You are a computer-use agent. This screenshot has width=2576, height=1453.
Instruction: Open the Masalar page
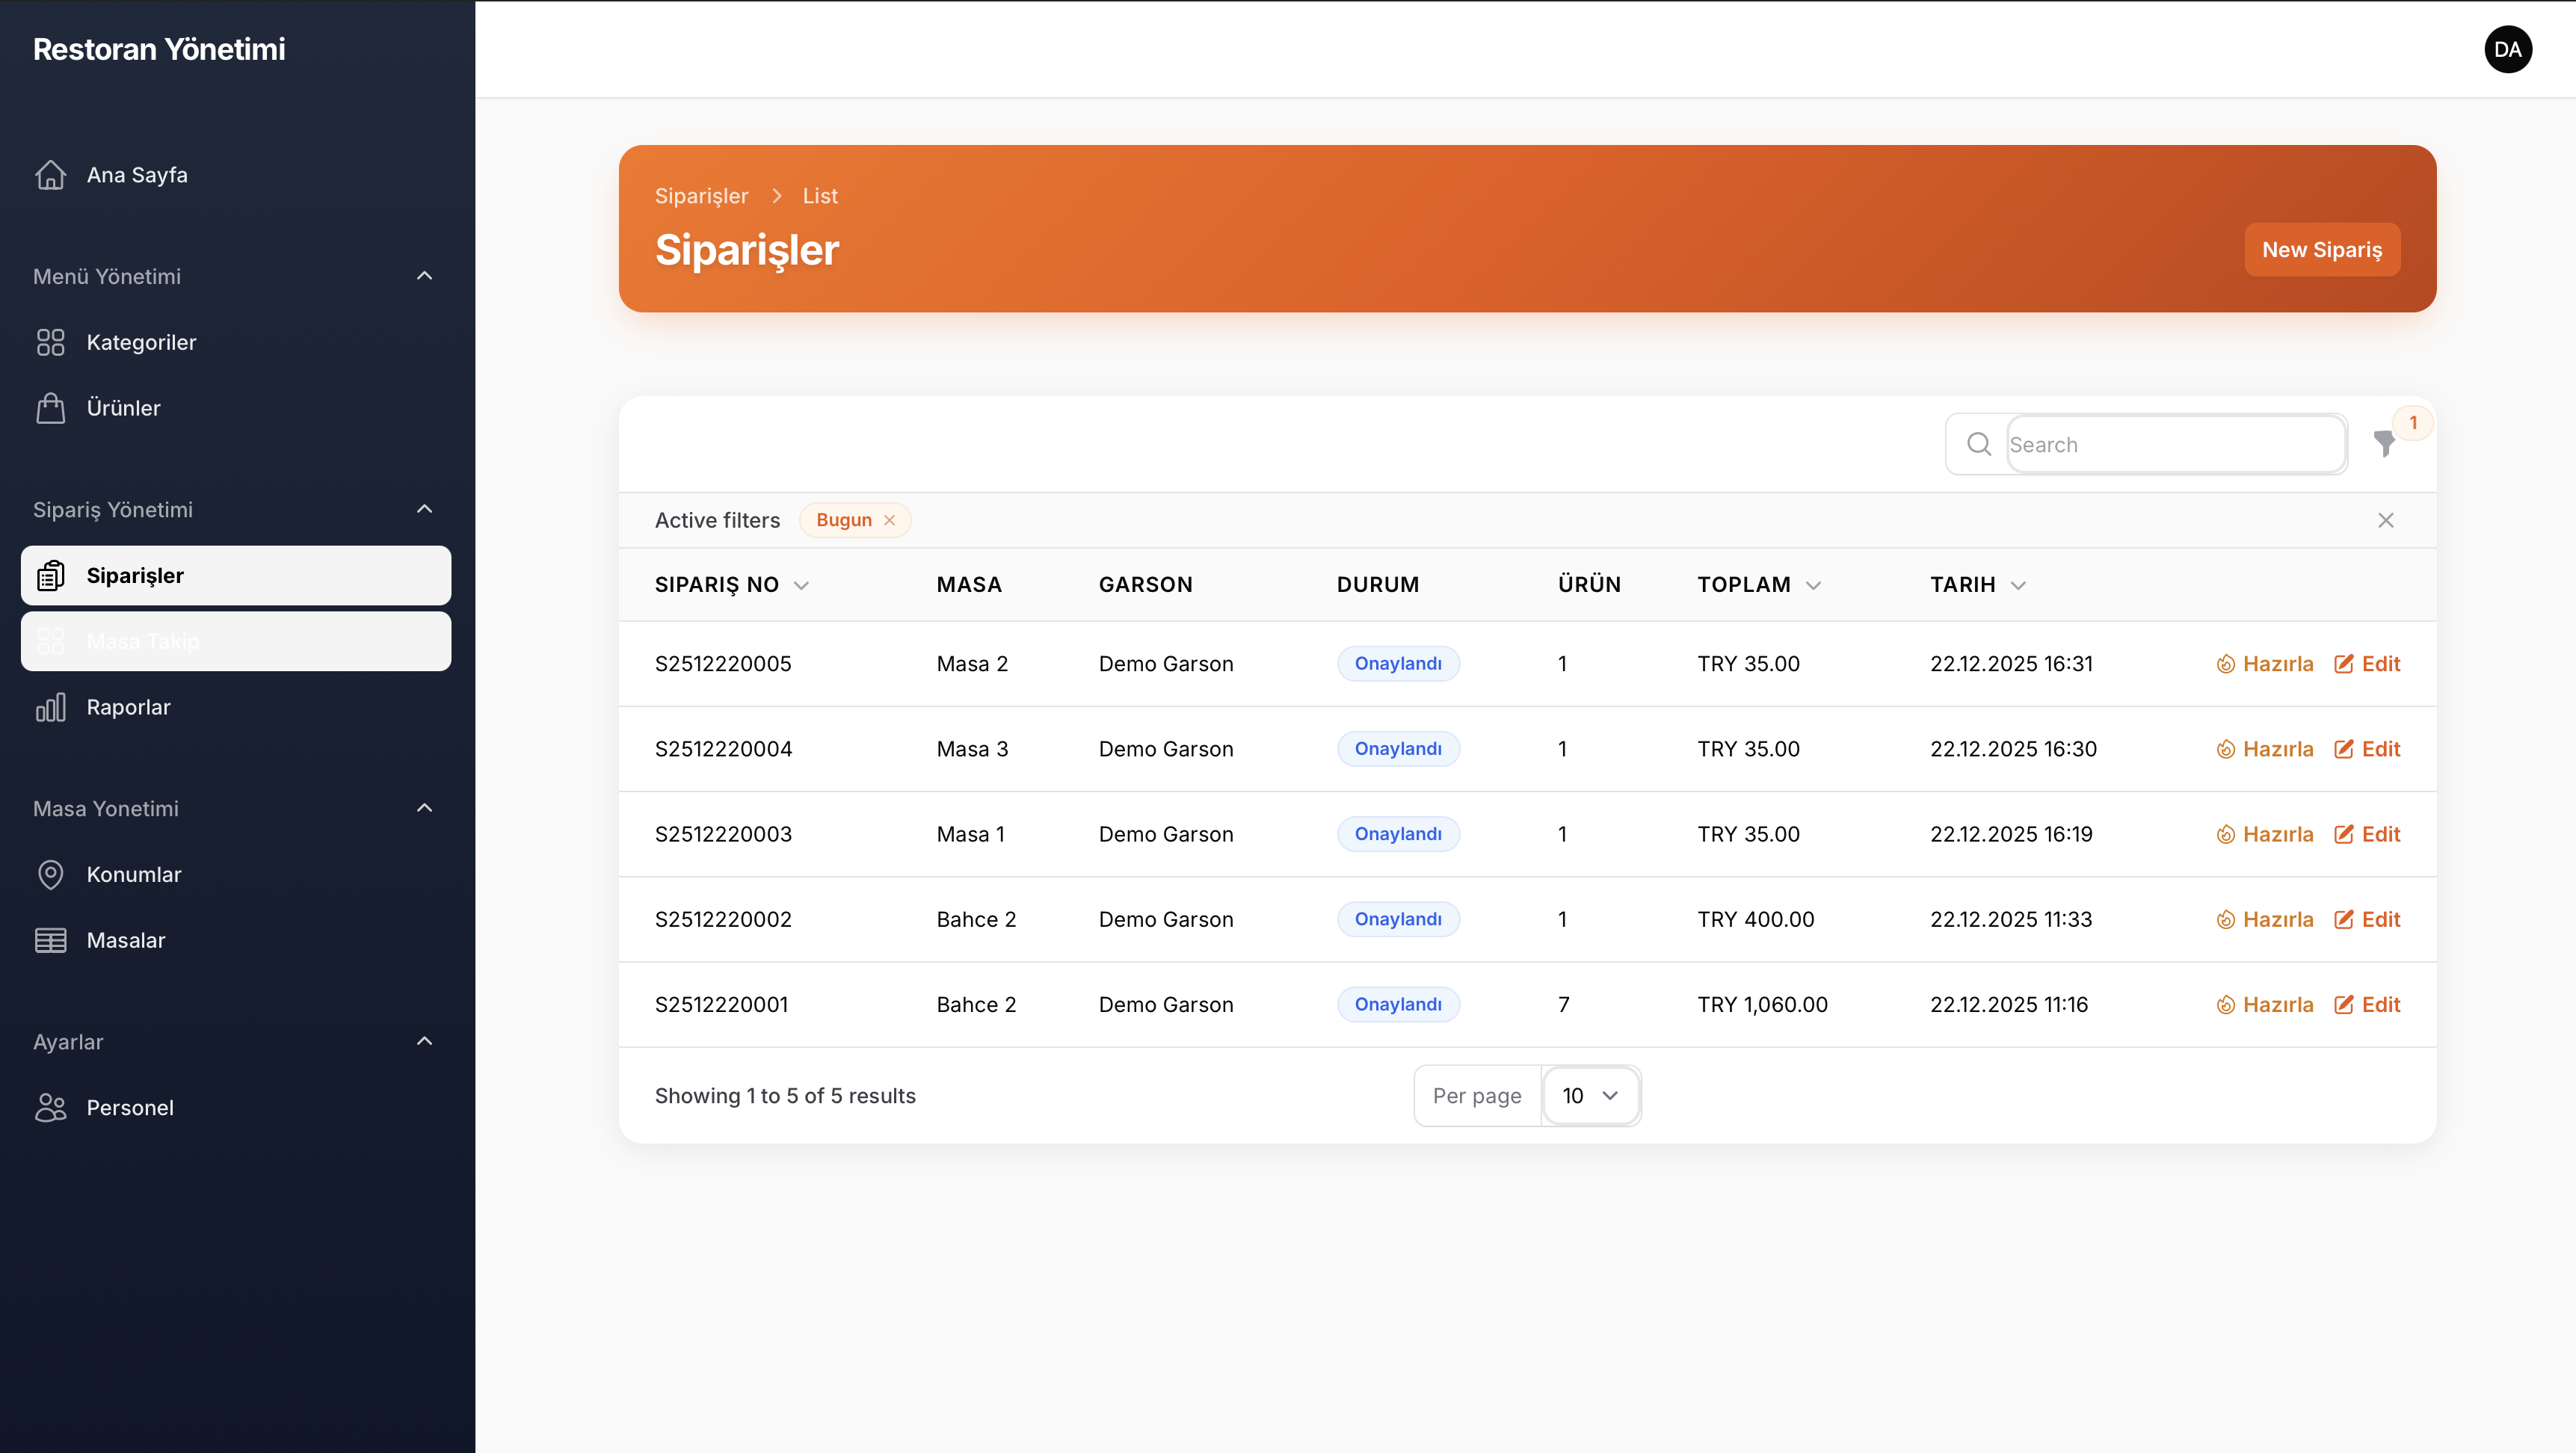pos(126,940)
